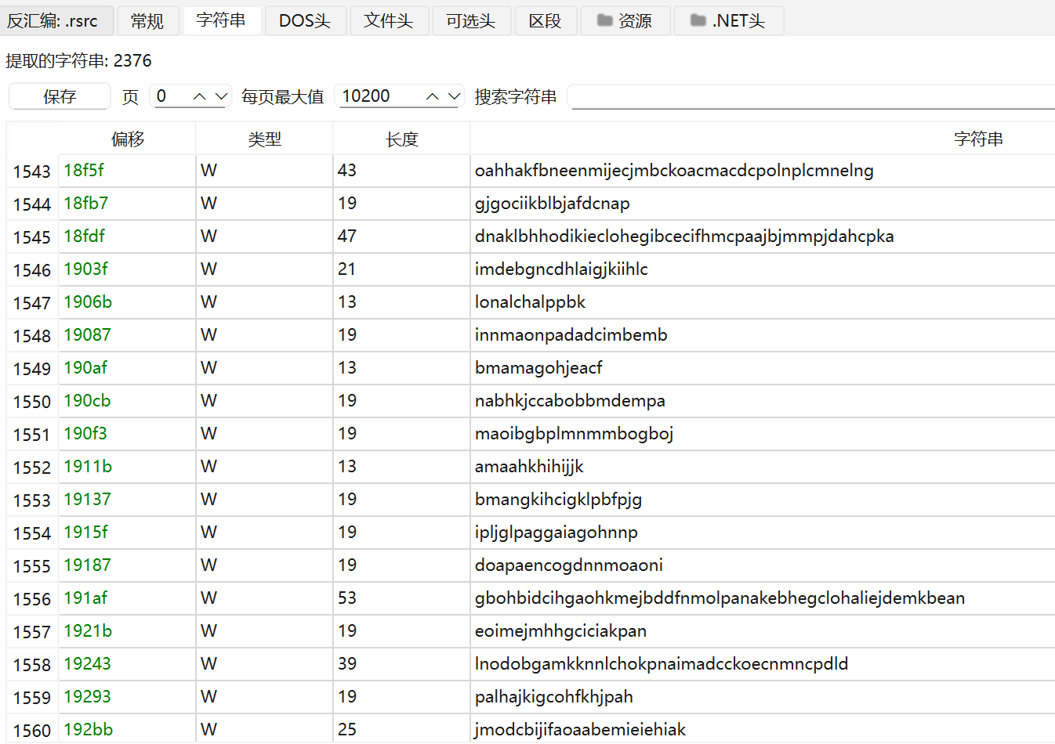The image size is (1055, 744).
Task: Switch to the 常规 tab
Action: pos(147,20)
